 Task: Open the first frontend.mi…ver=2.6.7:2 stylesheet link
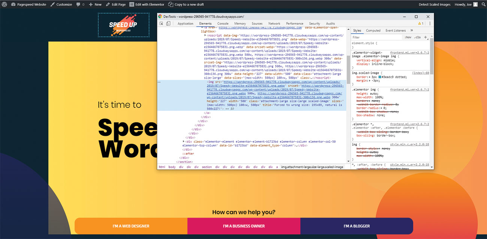[x=409, y=53]
